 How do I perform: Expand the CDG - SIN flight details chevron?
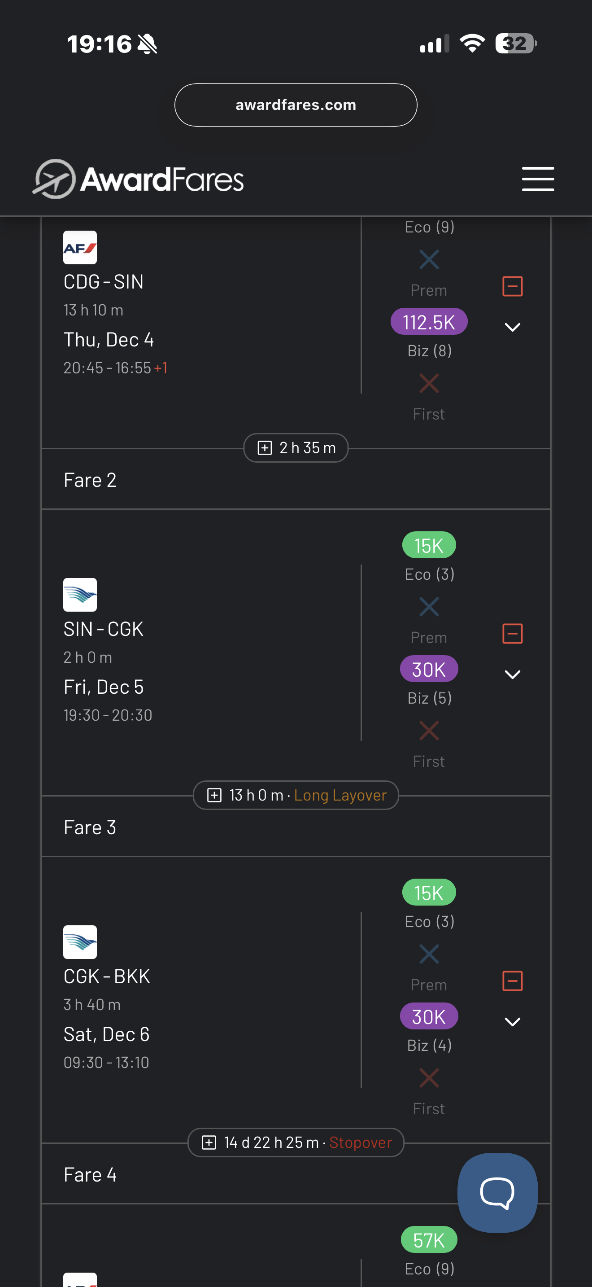pos(512,327)
